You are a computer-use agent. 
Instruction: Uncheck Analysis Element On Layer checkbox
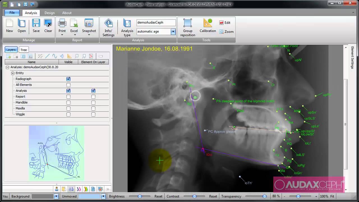click(x=93, y=91)
